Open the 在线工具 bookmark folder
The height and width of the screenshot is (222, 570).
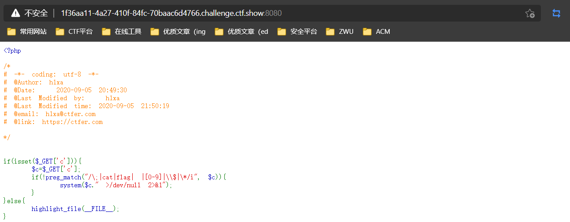(121, 32)
